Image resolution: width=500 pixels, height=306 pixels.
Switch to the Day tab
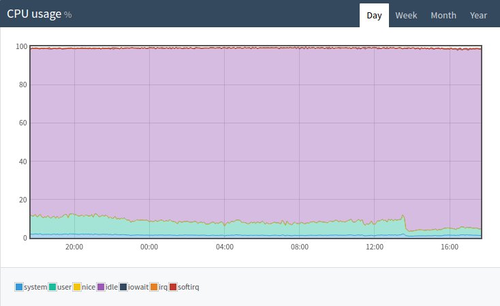[x=374, y=15]
